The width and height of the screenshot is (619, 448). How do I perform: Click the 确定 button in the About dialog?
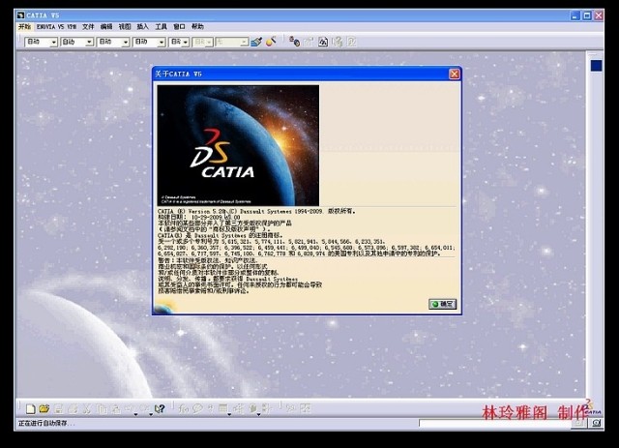(x=443, y=304)
